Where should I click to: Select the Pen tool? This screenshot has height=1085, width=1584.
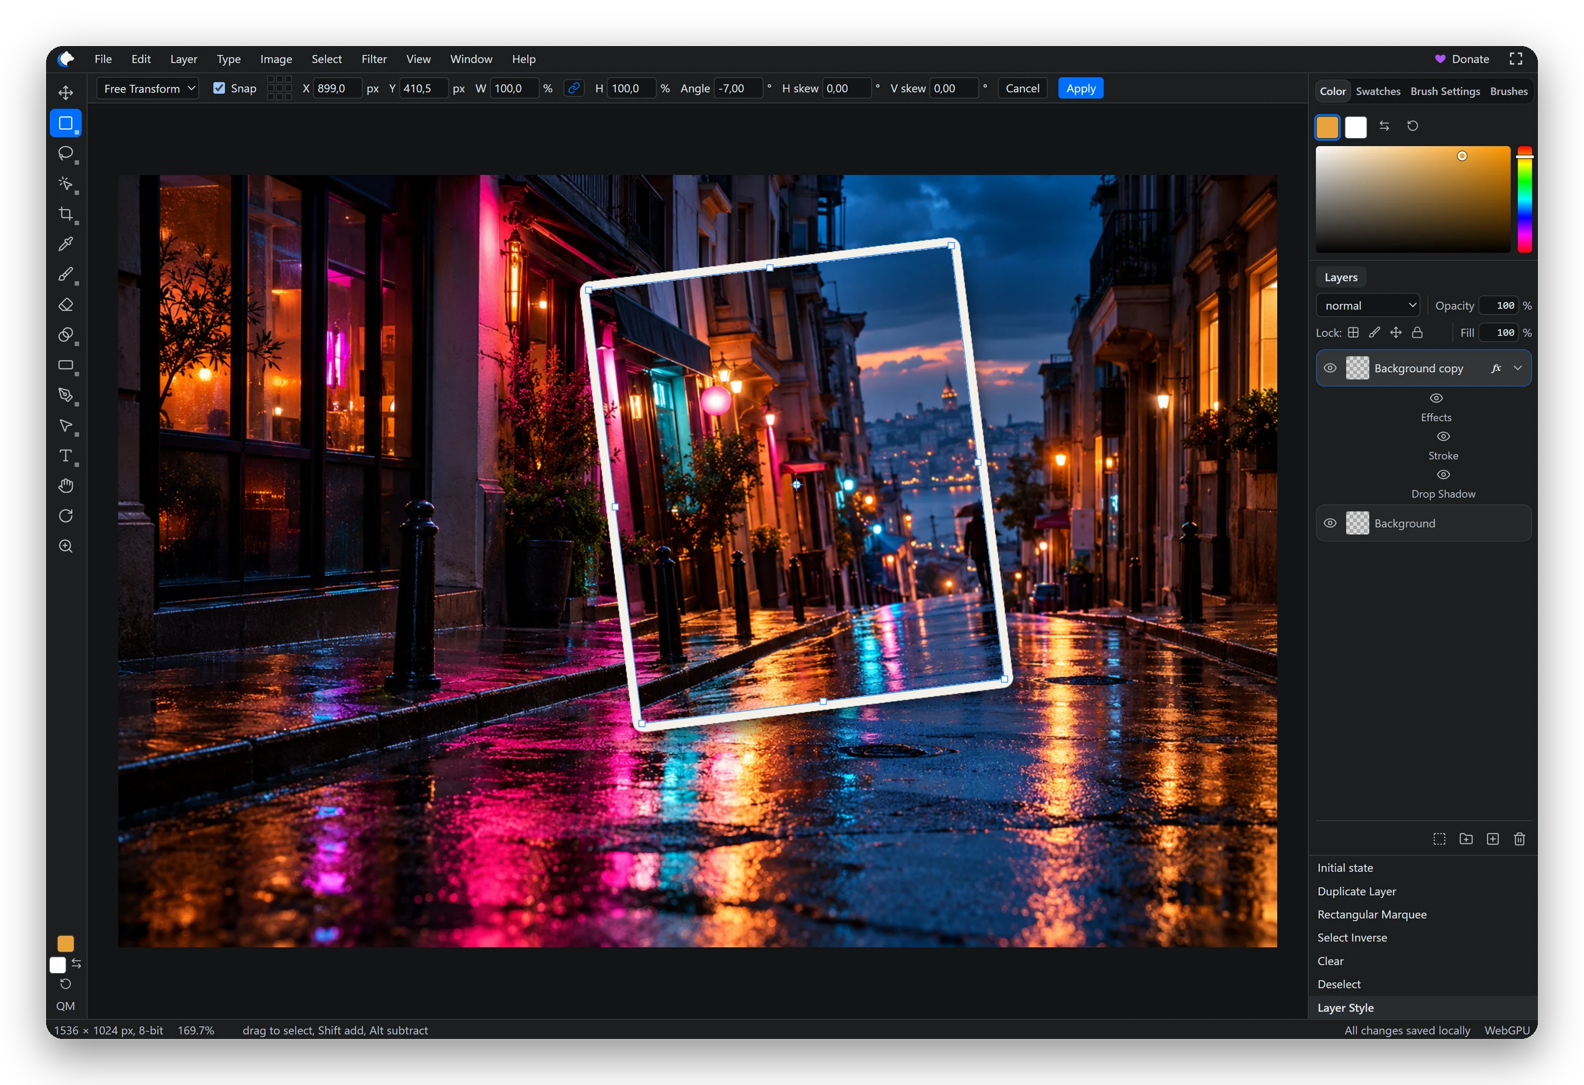point(65,395)
